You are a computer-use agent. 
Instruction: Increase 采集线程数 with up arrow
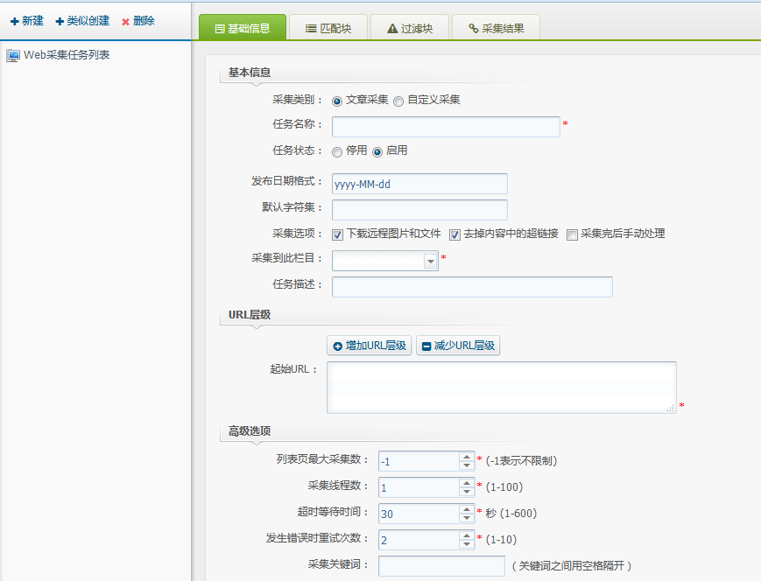click(x=467, y=483)
